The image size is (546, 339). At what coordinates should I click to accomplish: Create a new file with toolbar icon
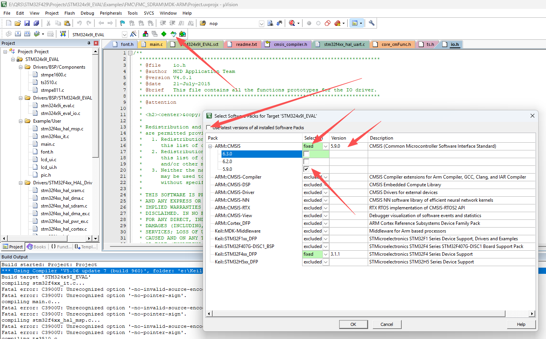pyautogui.click(x=8, y=23)
